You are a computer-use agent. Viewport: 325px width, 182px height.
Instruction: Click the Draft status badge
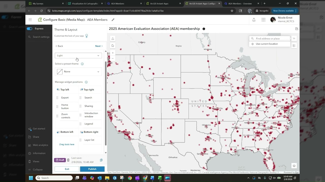pos(60,160)
